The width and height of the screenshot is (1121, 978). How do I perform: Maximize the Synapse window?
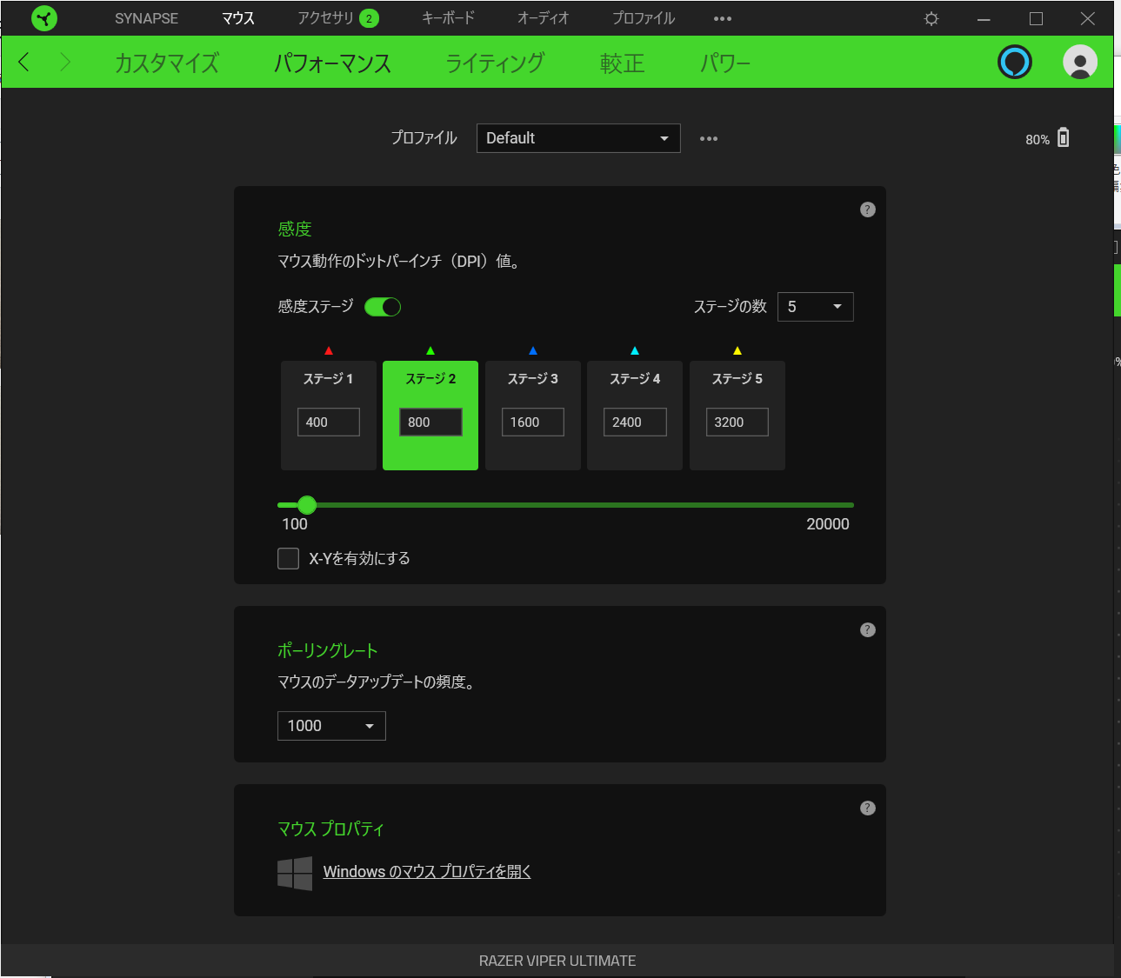click(x=1036, y=18)
